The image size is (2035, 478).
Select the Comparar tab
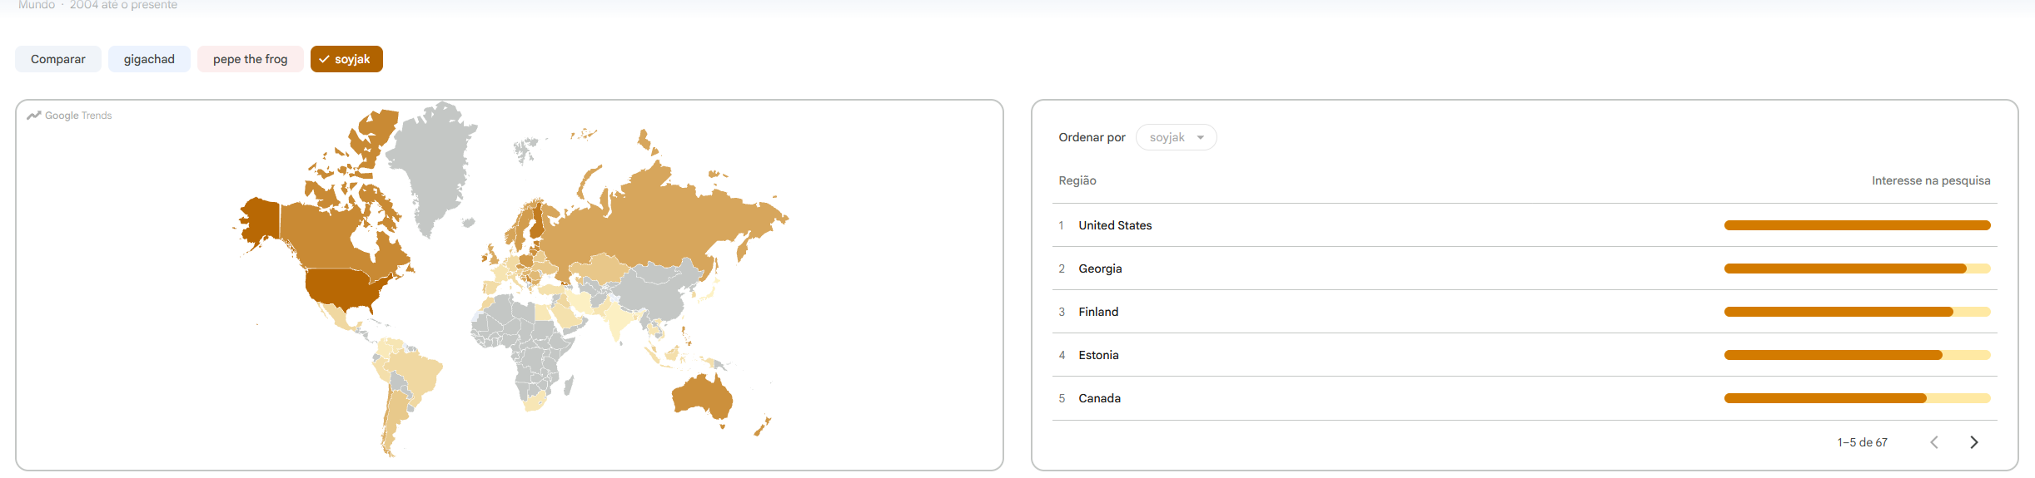tap(58, 59)
